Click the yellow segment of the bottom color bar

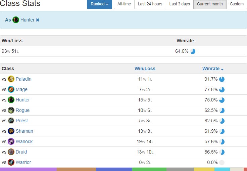[204, 169]
